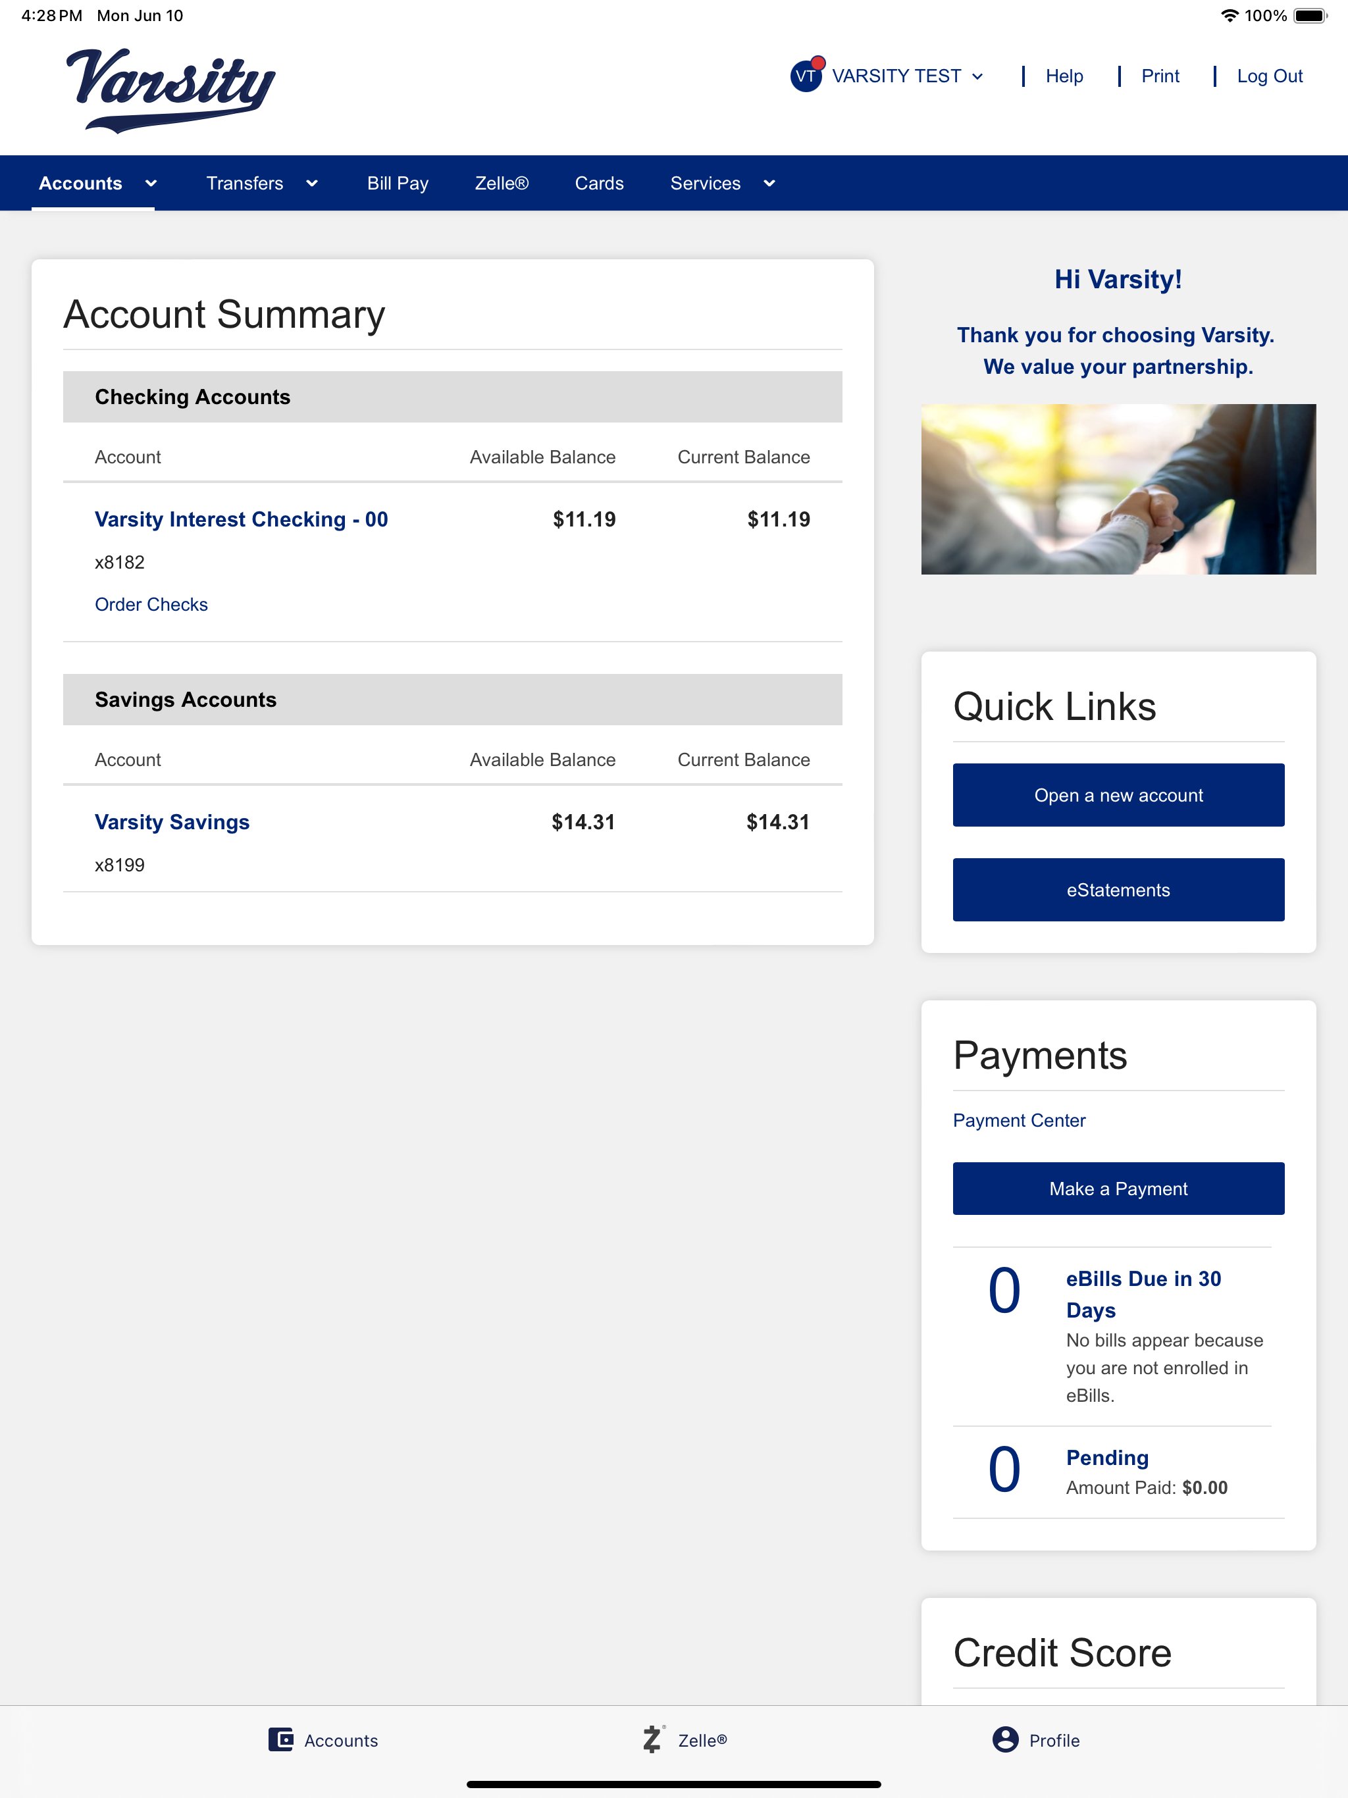Tap the 4:28 PM clock in status bar

pyautogui.click(x=51, y=15)
